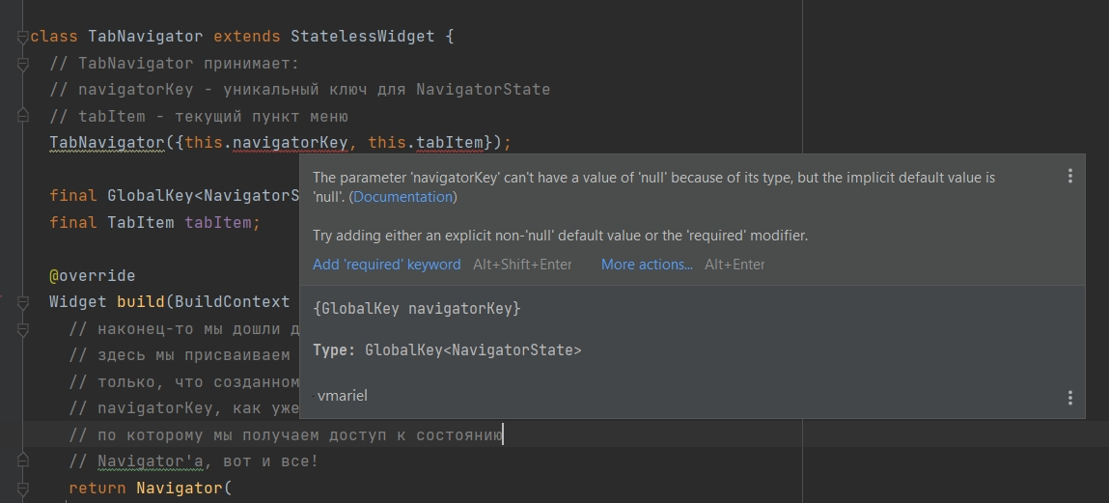Click '{GlobalKey navigatorKey}' signature in popup
This screenshot has height=503, width=1109.
pyautogui.click(x=417, y=308)
